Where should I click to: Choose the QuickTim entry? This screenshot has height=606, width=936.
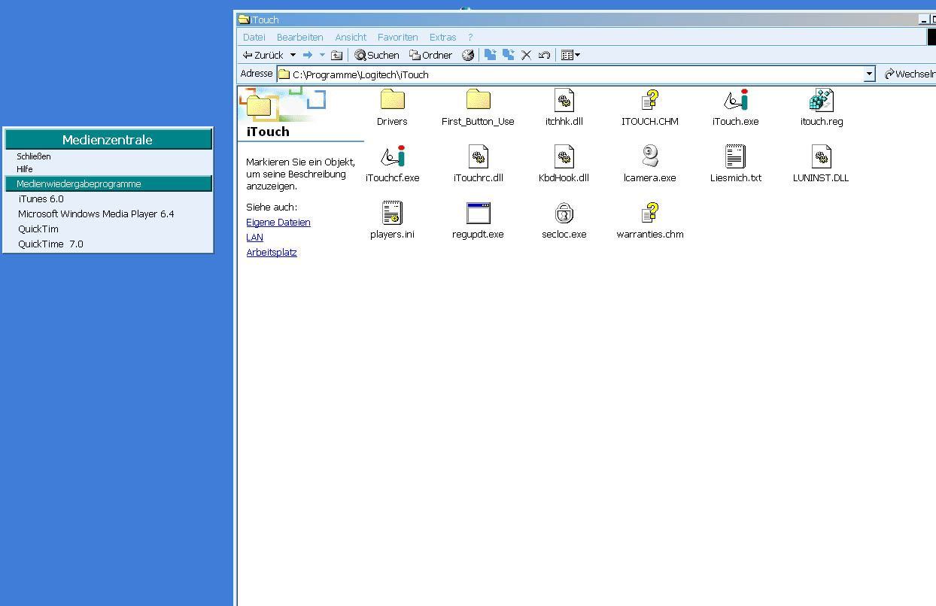[38, 229]
